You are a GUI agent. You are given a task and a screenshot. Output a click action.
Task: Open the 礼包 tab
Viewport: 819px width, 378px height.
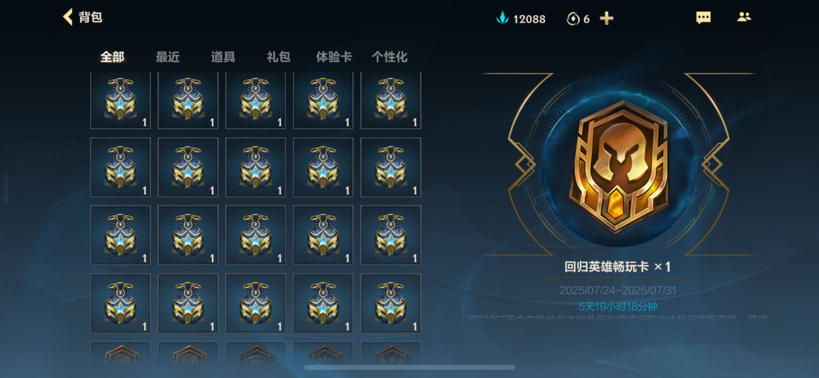[278, 57]
